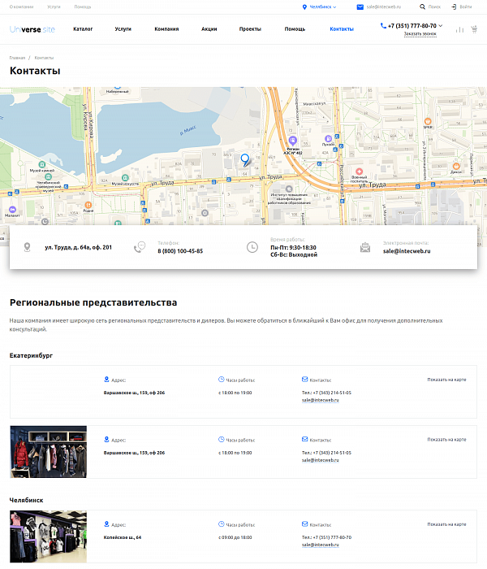
Task: Go to Главная breadcrumb
Action: [x=17, y=59]
